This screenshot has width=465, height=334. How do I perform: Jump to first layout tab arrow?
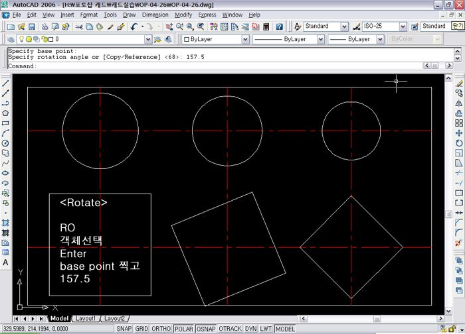point(17,319)
